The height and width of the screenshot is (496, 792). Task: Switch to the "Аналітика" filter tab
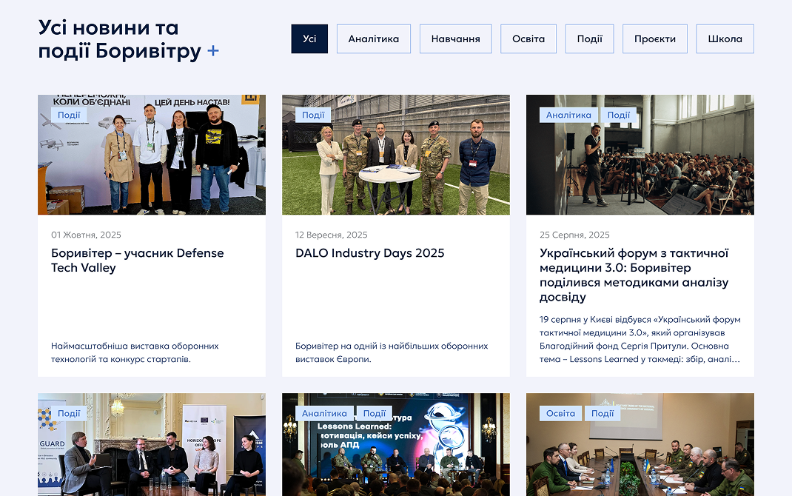coord(374,39)
